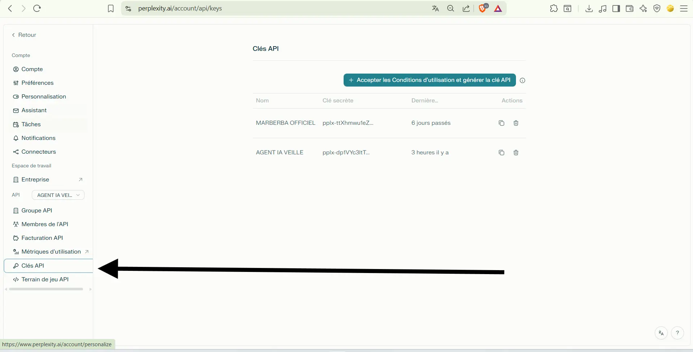The image size is (693, 352).
Task: Go back to the previous browser page
Action: tap(10, 8)
